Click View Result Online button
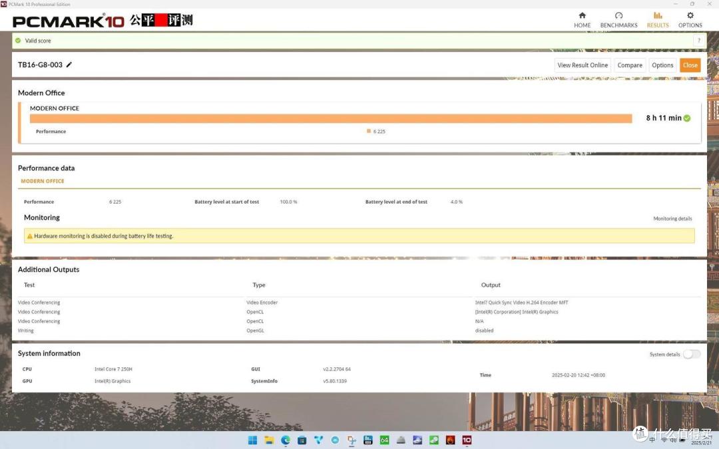 [x=583, y=65]
